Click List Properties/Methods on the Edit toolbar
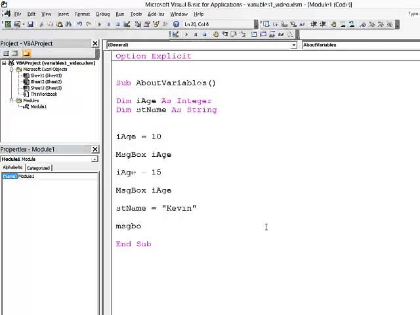Screen dimensions: 420x315 266,24
